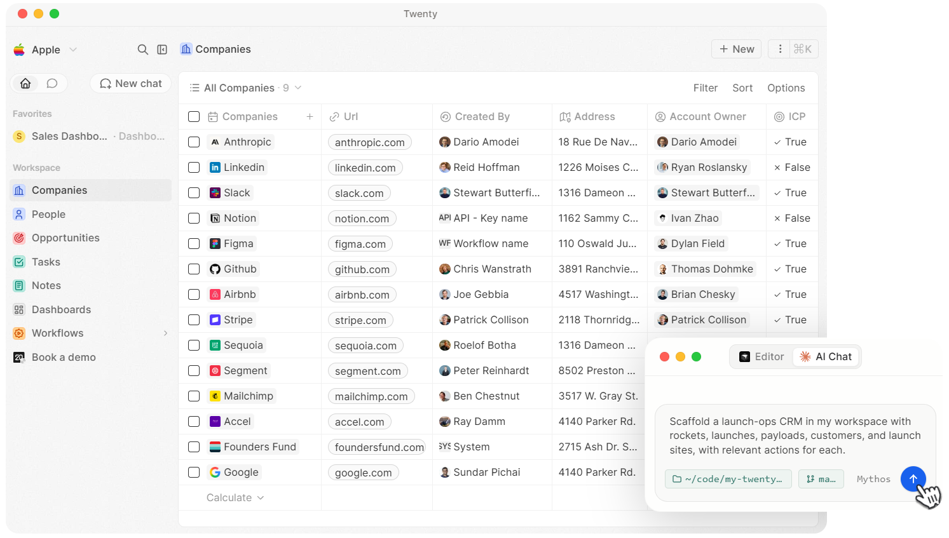
Task: Open the search magnifier icon
Action: (x=143, y=50)
